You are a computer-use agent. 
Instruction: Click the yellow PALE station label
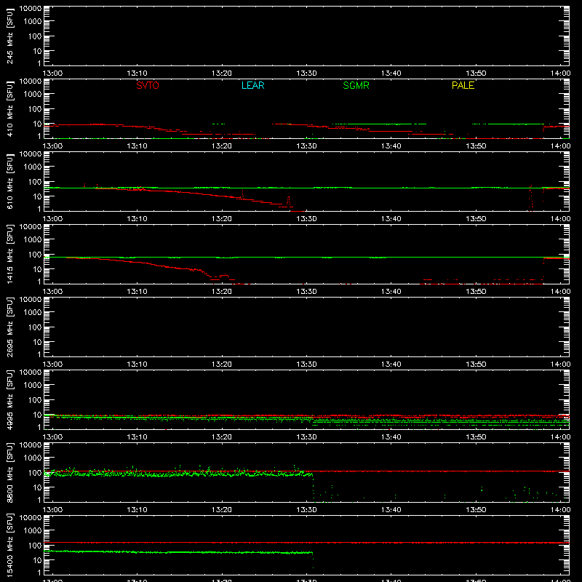[x=463, y=85]
